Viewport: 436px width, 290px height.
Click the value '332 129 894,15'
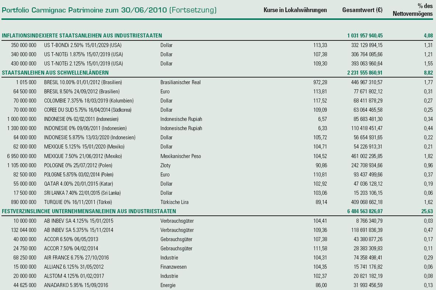(367, 45)
